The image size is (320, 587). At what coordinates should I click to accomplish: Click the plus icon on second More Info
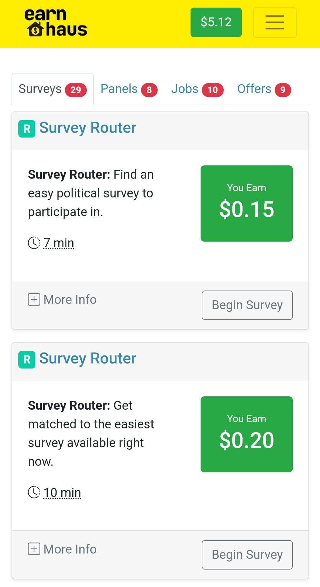point(34,549)
